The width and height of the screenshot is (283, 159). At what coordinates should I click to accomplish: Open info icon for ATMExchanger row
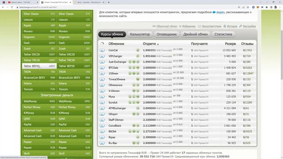(102, 108)
